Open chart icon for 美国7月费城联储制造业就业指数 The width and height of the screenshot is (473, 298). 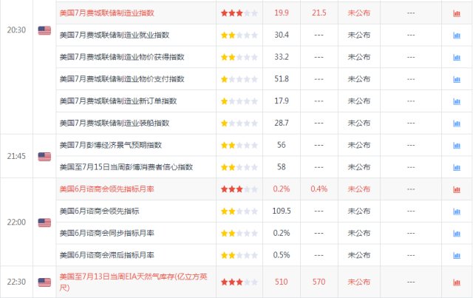tap(457, 35)
